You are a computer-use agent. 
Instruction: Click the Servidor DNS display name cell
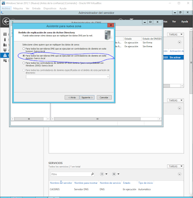tap(81, 189)
